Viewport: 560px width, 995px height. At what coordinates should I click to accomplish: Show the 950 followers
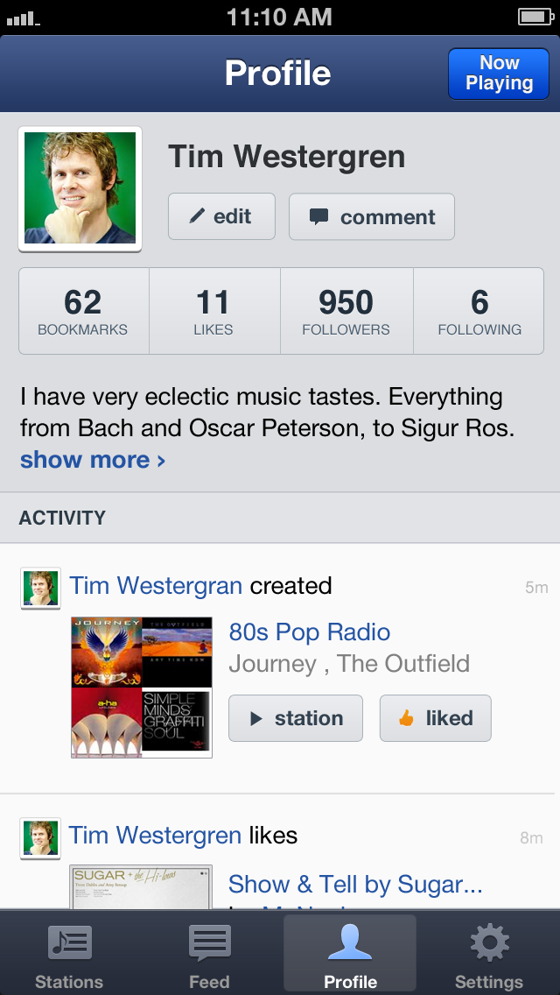(346, 311)
